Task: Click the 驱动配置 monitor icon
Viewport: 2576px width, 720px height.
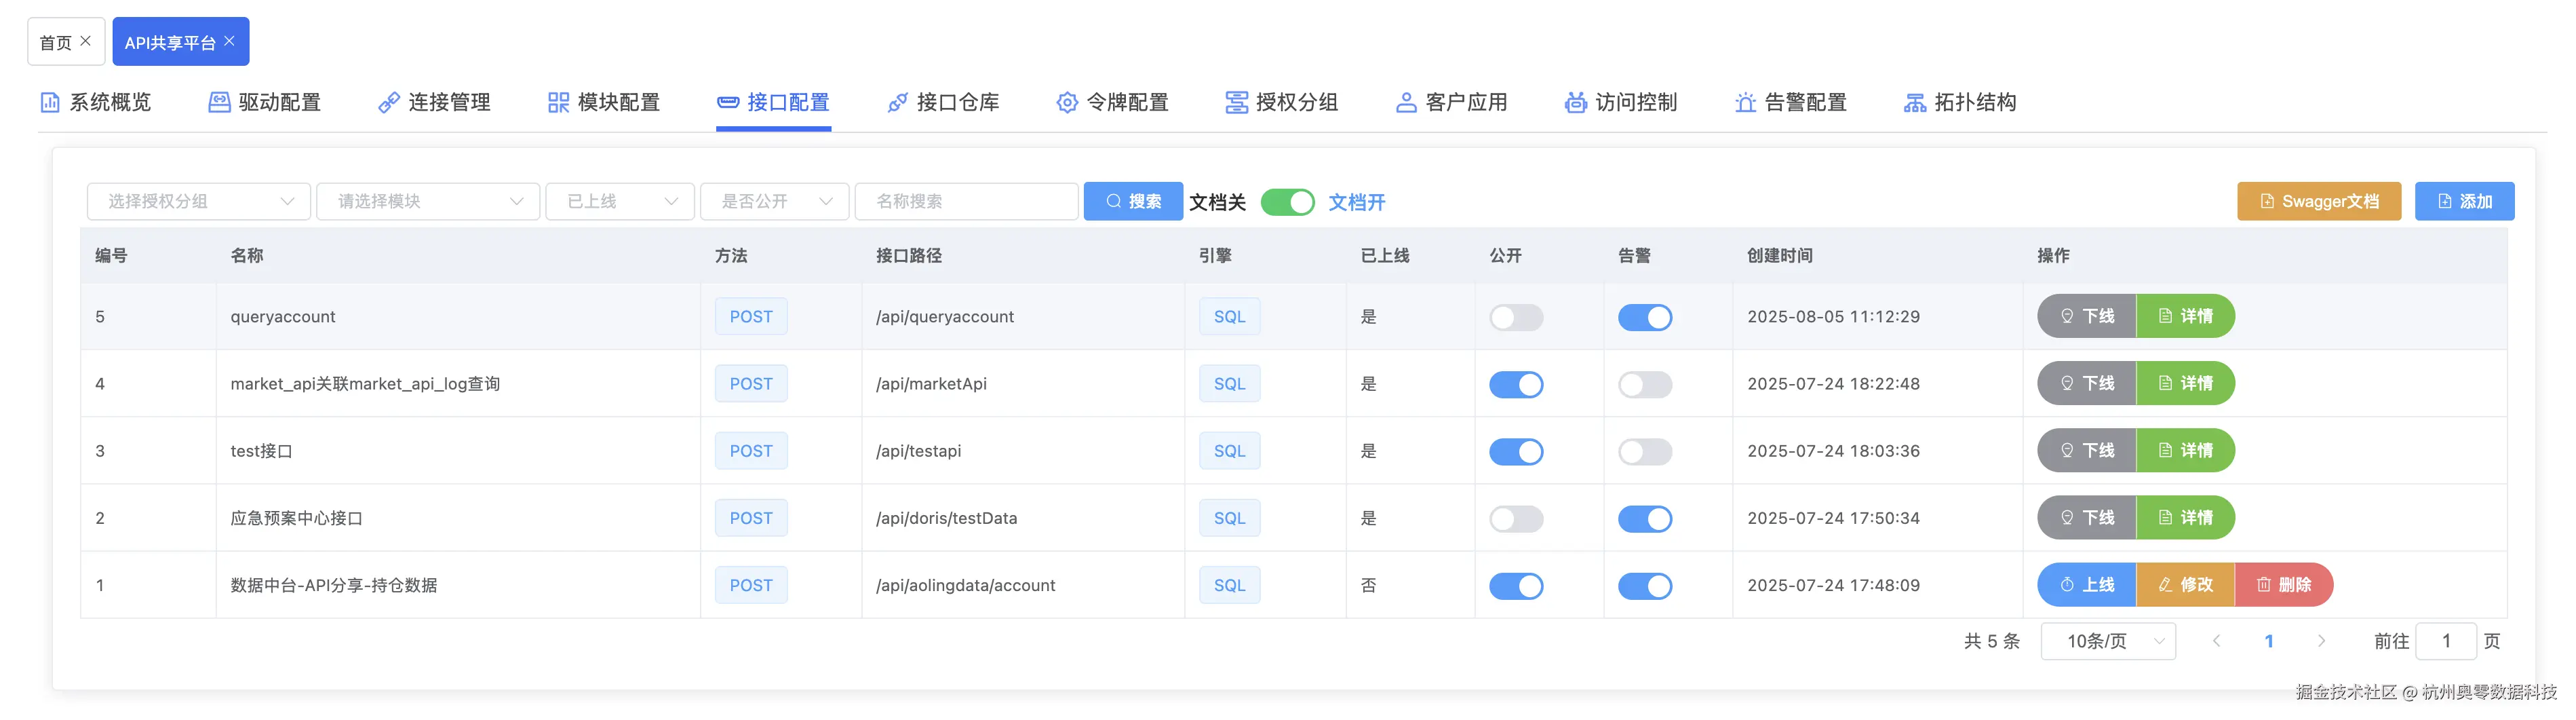Action: (219, 102)
